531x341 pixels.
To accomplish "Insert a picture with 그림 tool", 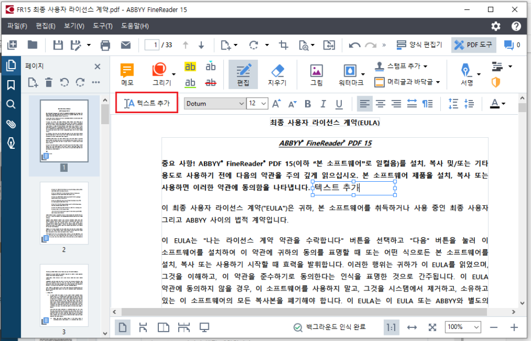I will coord(317,75).
